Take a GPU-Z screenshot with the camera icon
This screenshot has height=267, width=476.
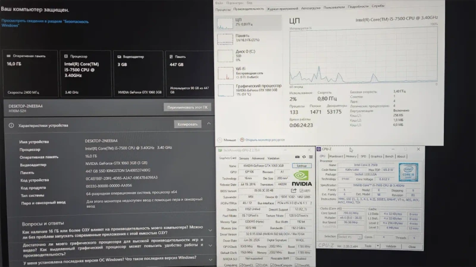tap(297, 157)
